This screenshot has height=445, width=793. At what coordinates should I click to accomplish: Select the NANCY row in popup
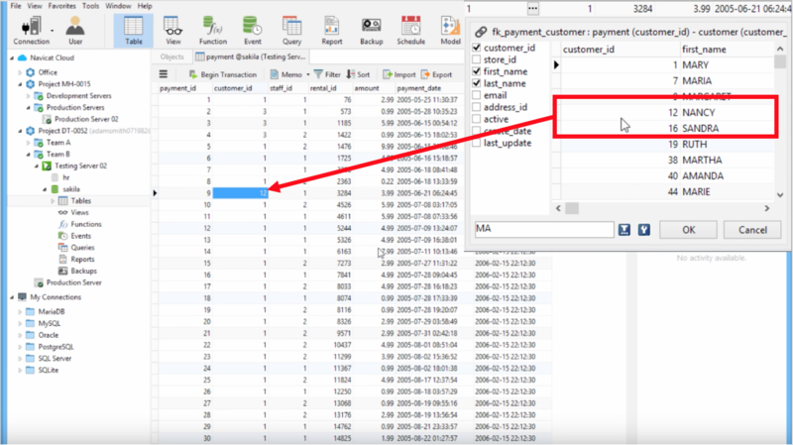tap(667, 112)
